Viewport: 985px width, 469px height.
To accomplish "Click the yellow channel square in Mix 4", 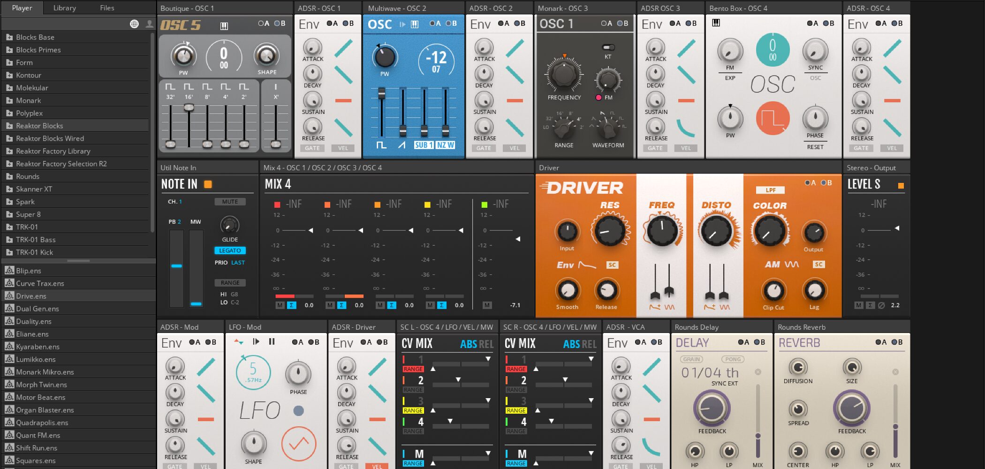I will (427, 204).
